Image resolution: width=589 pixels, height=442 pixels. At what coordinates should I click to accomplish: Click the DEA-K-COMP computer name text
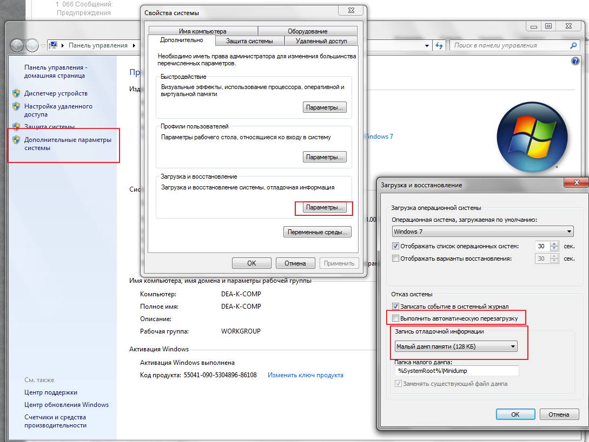tap(241, 294)
